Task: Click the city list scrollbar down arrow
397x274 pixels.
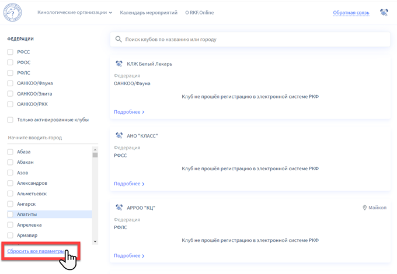Action: click(x=95, y=241)
